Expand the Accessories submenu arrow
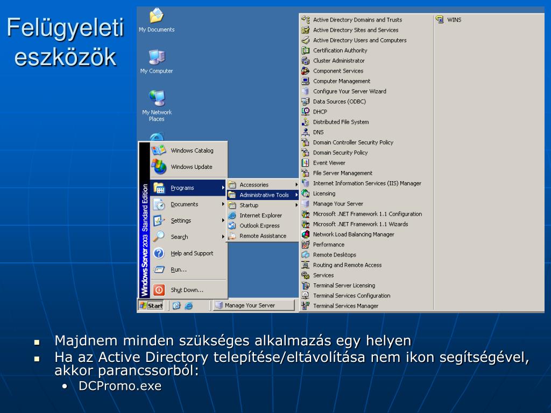The height and width of the screenshot is (413, 551). (296, 184)
